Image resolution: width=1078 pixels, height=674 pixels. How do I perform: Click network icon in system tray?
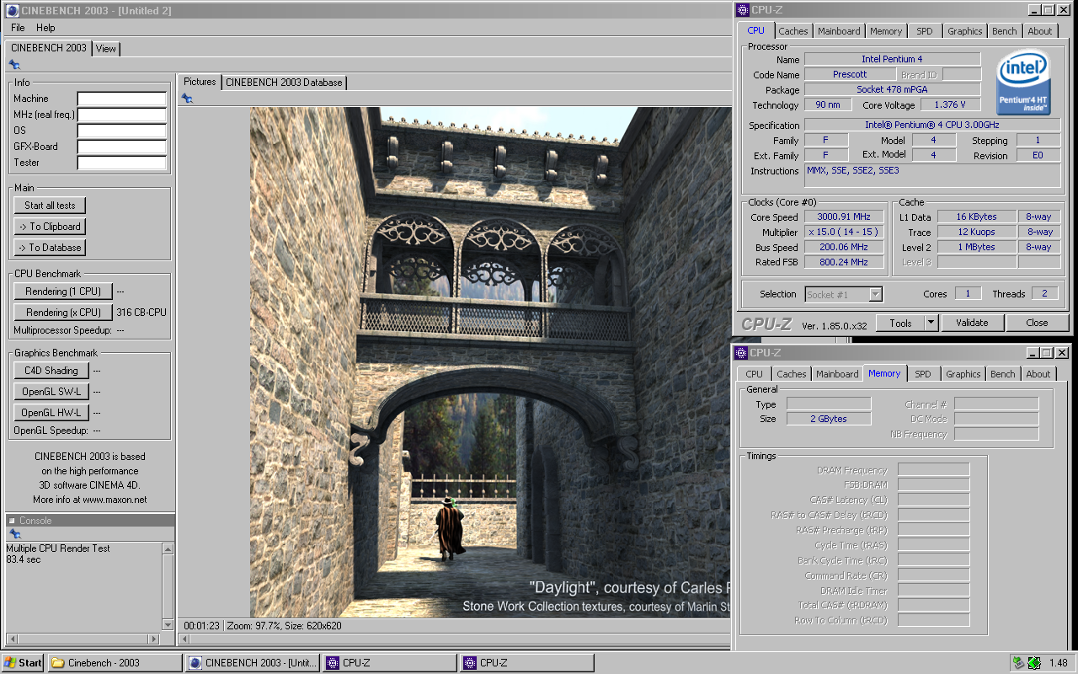1019,663
